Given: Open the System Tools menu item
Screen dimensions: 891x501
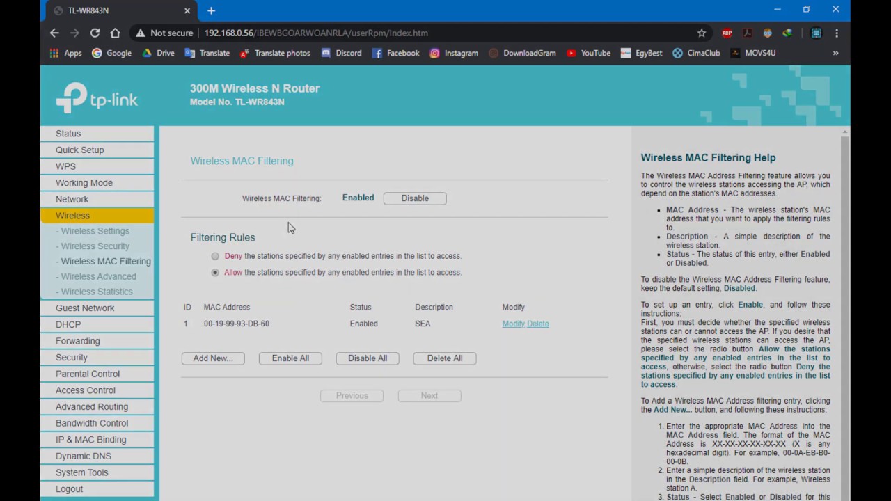Looking at the screenshot, I should tap(97, 473).
